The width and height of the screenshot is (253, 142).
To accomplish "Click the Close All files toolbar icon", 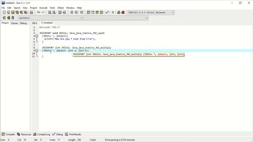I will coord(26,12).
